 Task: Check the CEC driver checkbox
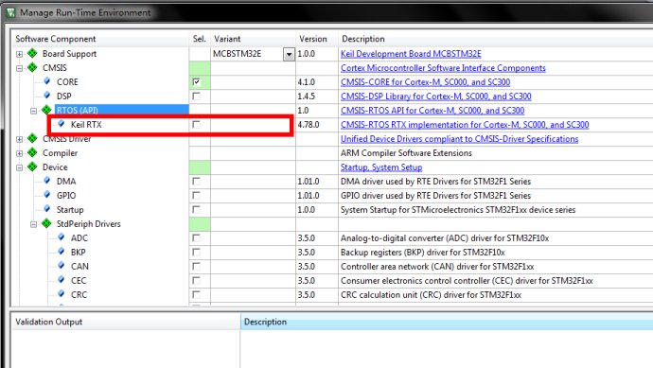pos(196,280)
